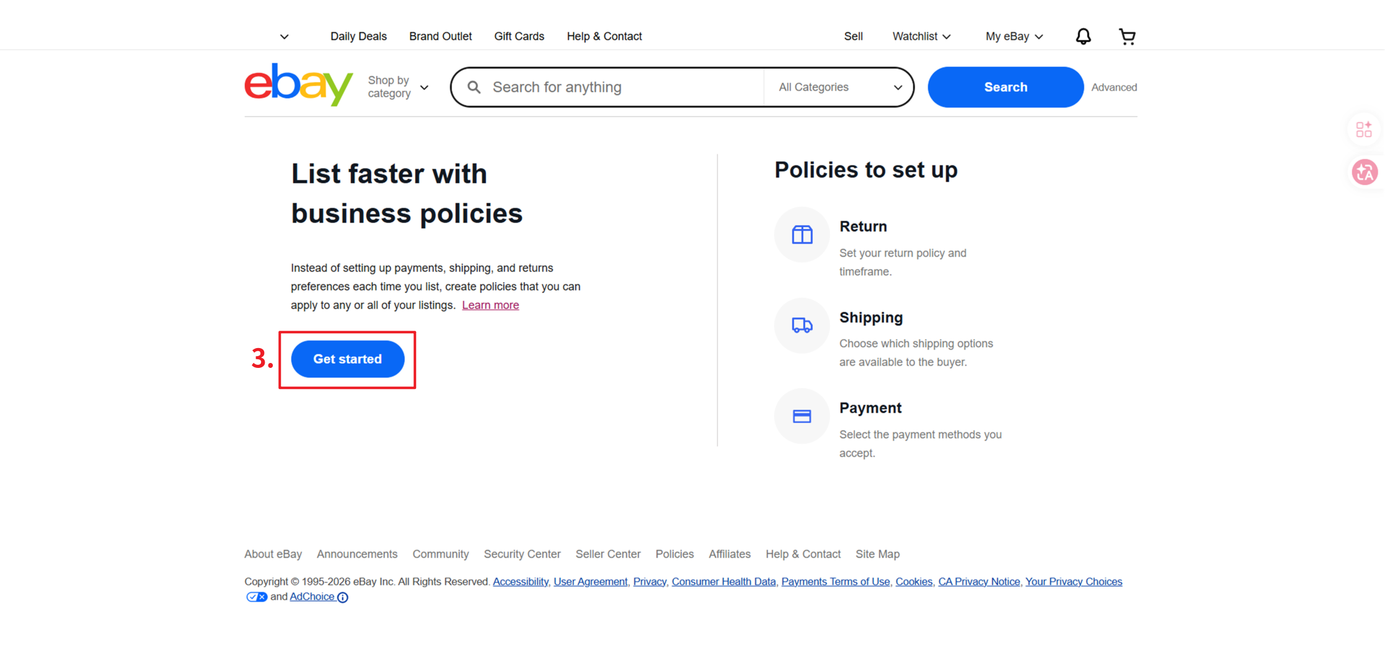Expand the Shop by category menu
This screenshot has width=1385, height=646.
[398, 87]
